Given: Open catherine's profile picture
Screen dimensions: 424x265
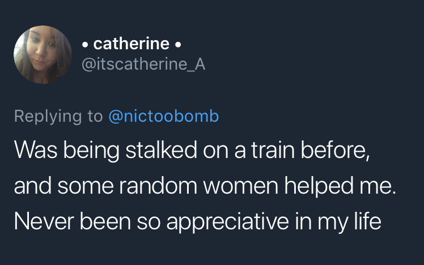Looking at the screenshot, I should click(43, 54).
